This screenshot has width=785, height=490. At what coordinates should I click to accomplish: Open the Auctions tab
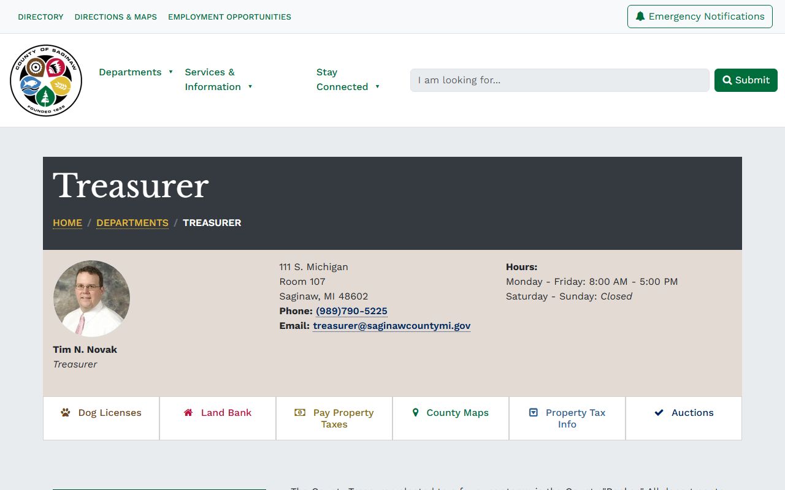coord(684,418)
